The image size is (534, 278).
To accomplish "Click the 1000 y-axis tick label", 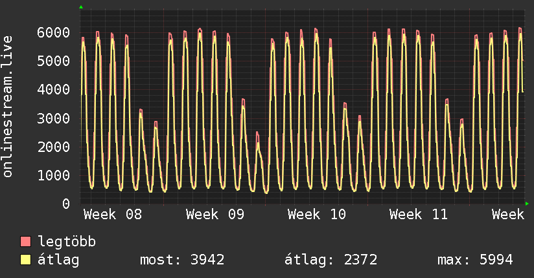I will click(x=54, y=176).
